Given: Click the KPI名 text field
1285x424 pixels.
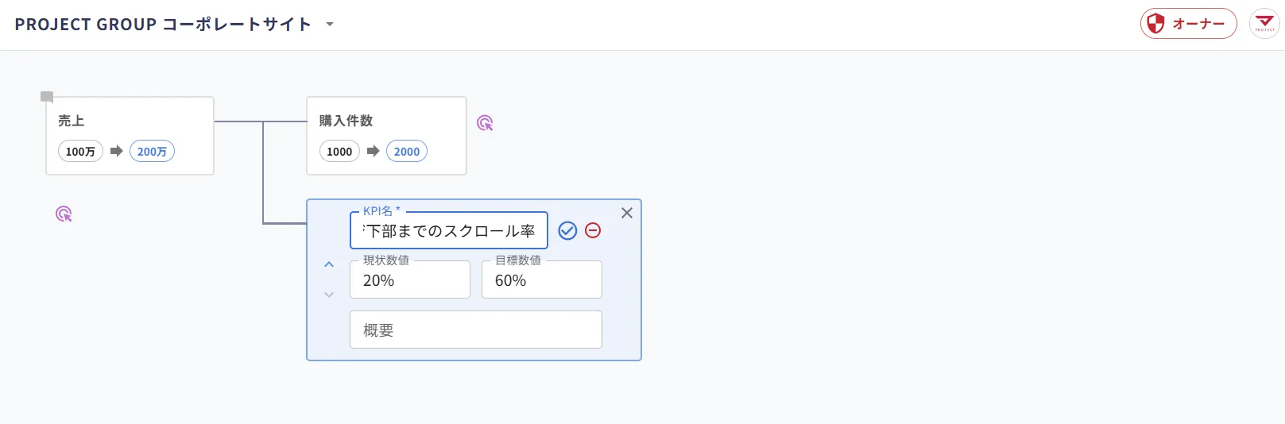Looking at the screenshot, I should click(449, 230).
